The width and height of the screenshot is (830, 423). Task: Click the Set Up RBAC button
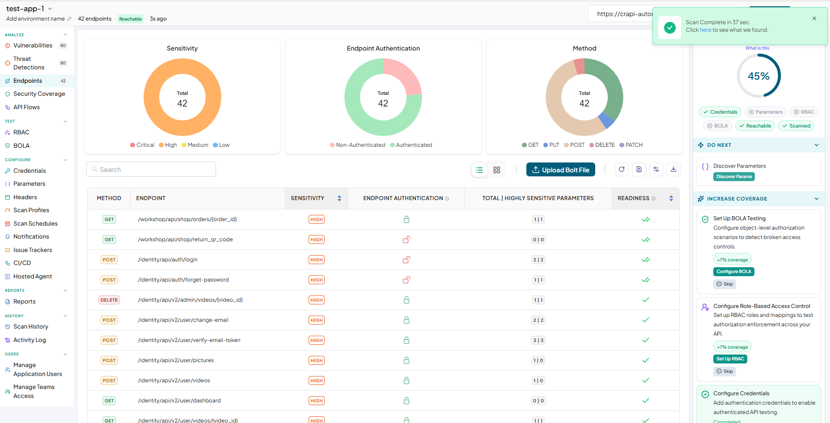(x=730, y=359)
